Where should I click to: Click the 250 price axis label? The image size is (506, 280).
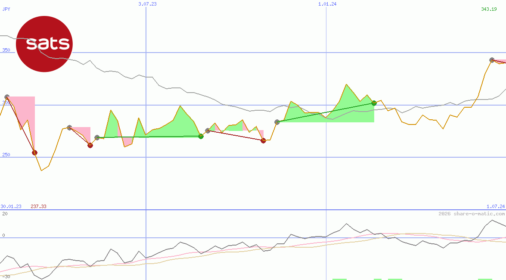6,155
